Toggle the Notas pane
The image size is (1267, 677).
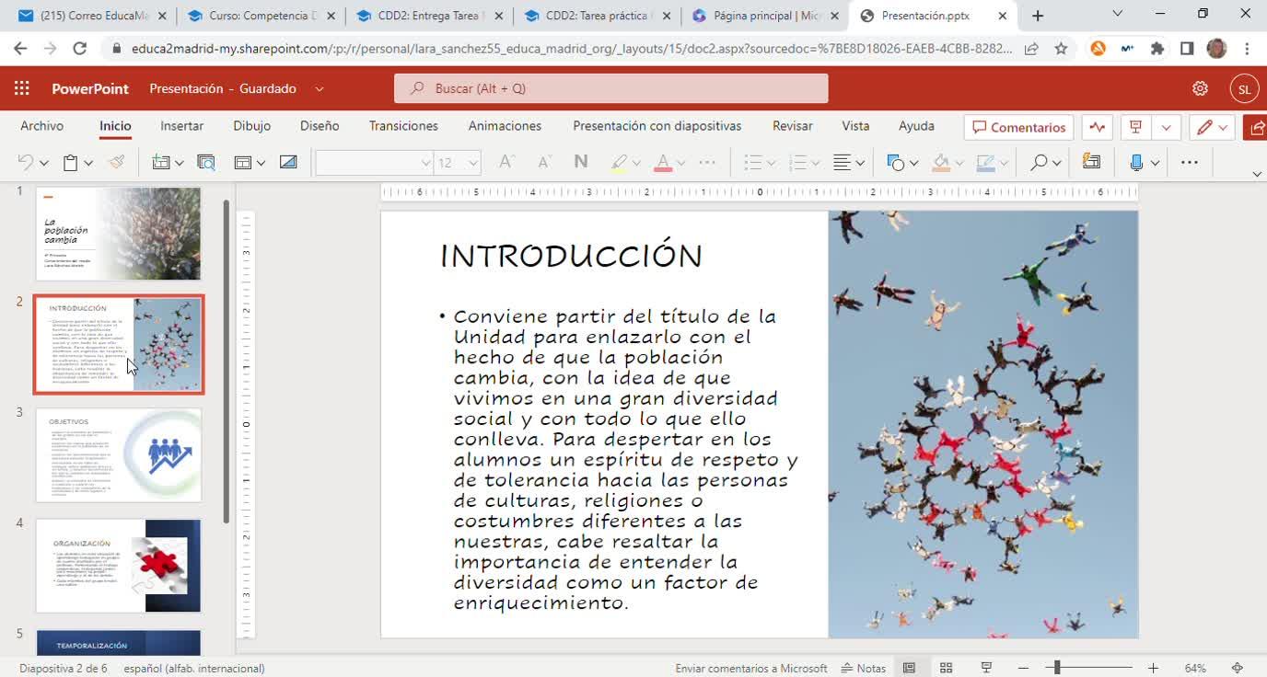coord(863,668)
